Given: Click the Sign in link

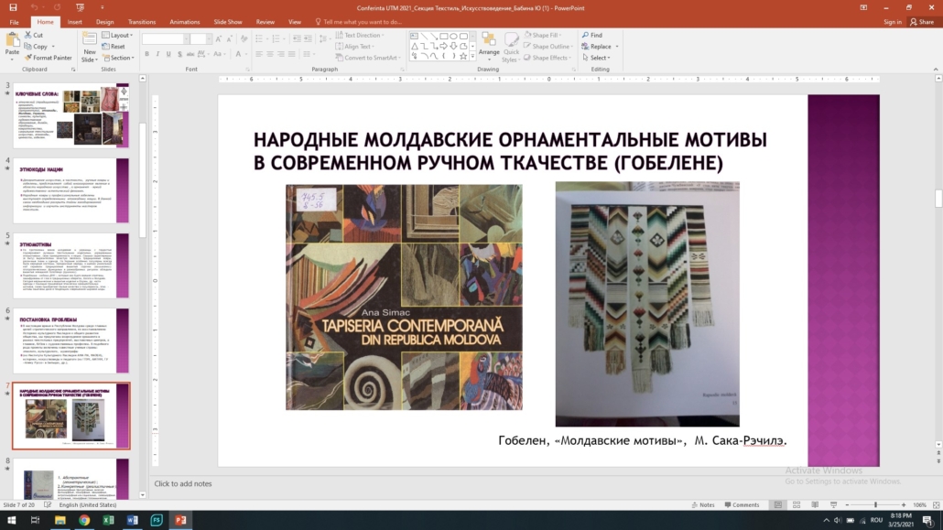Looking at the screenshot, I should point(893,22).
